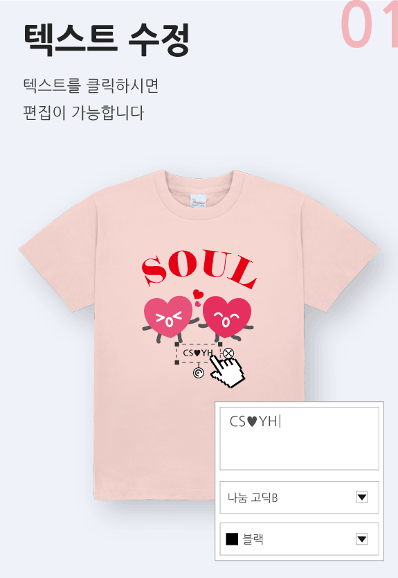Click top-left square handle of text selection
The image size is (398, 578).
pyautogui.click(x=177, y=344)
